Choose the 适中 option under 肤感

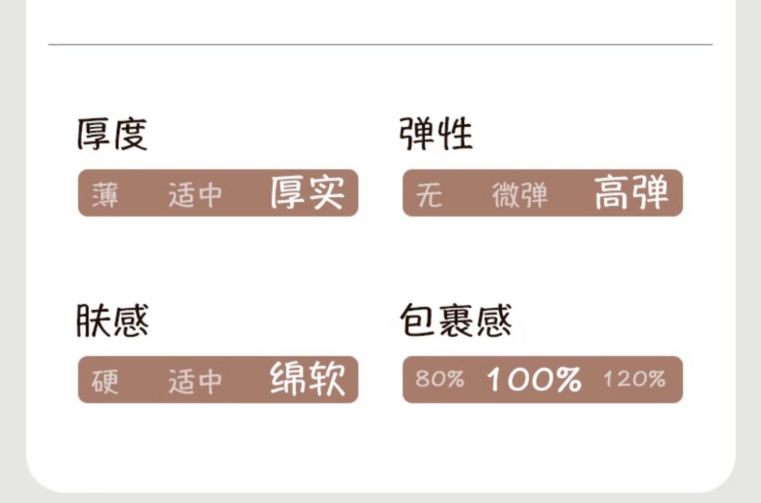(x=195, y=381)
